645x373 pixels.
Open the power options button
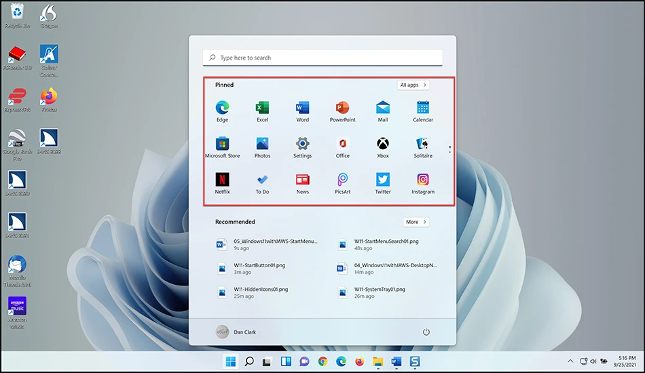426,332
